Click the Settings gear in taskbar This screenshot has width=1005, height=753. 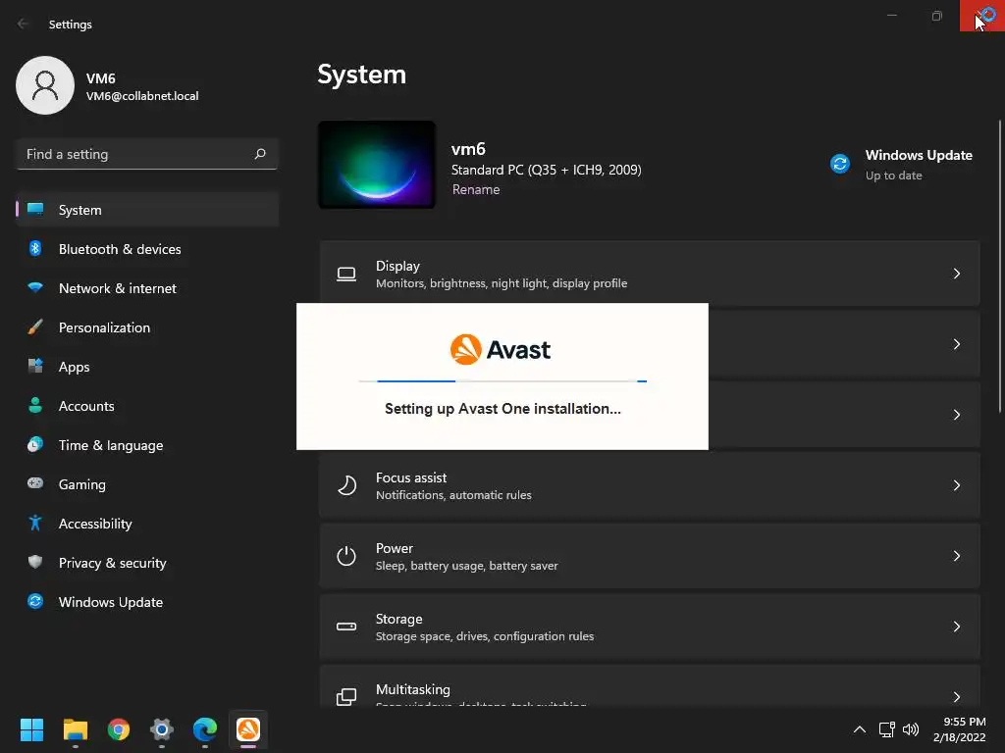click(x=162, y=729)
